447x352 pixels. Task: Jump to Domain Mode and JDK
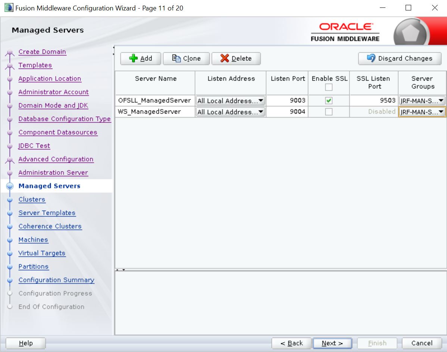pos(53,106)
